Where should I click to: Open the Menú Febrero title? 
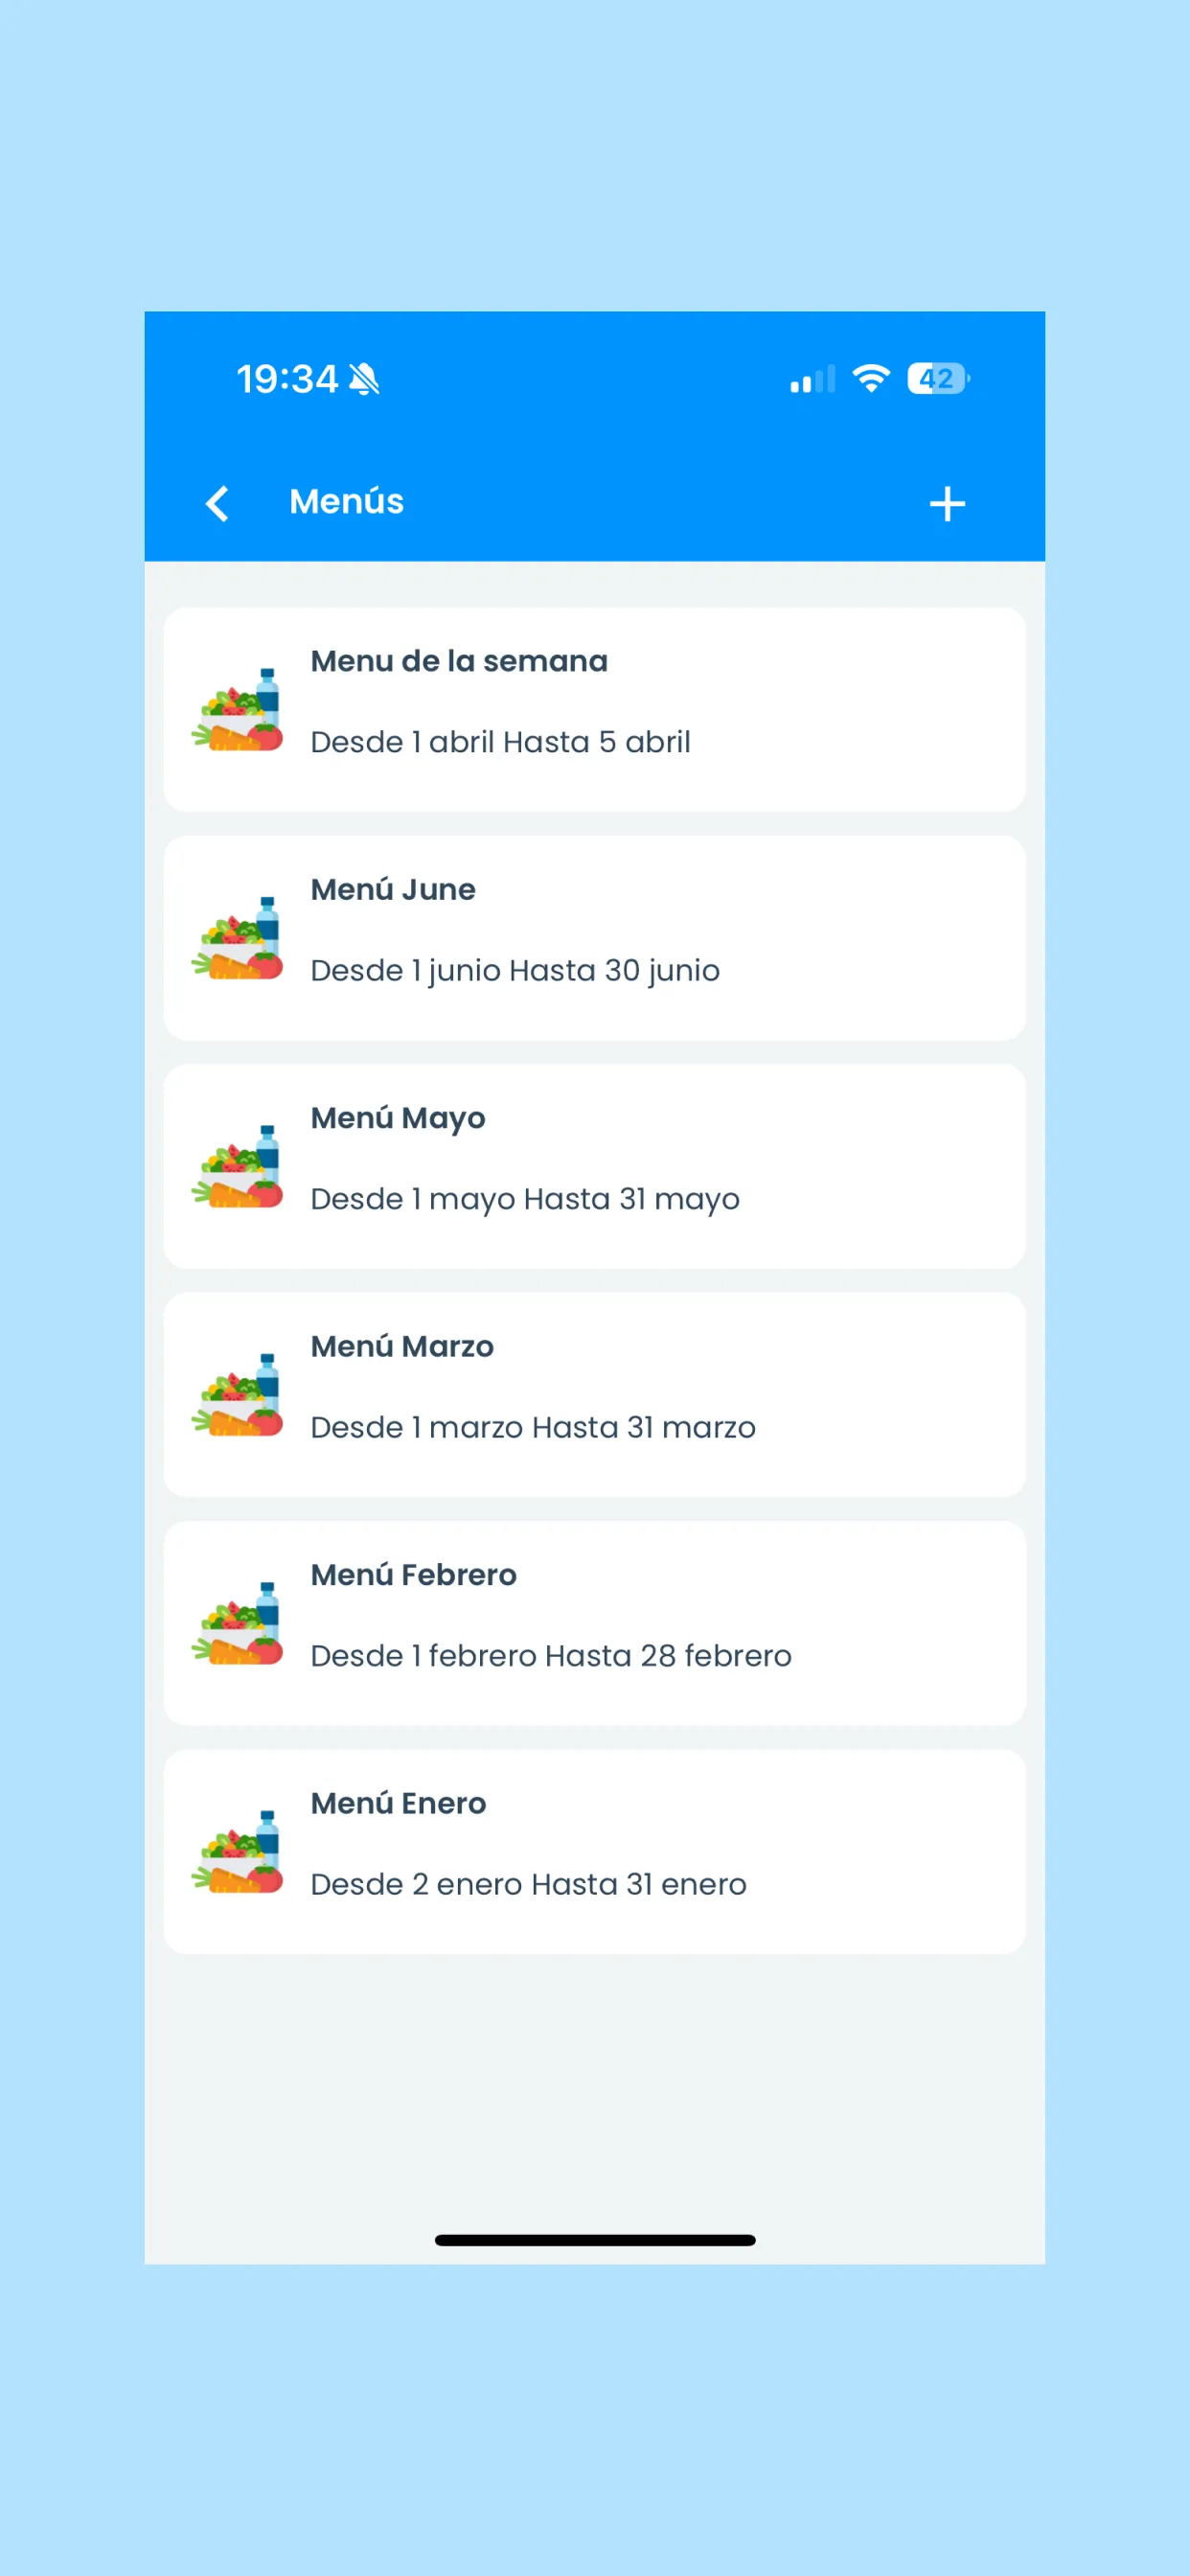coord(413,1575)
